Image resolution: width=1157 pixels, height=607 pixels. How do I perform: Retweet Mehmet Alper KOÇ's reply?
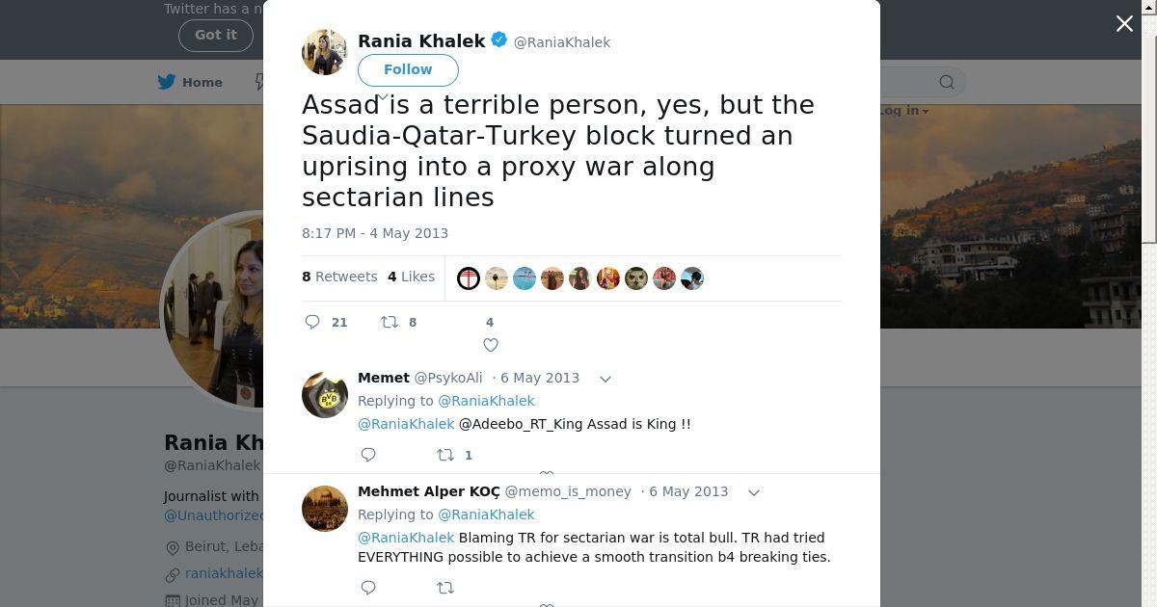click(445, 588)
